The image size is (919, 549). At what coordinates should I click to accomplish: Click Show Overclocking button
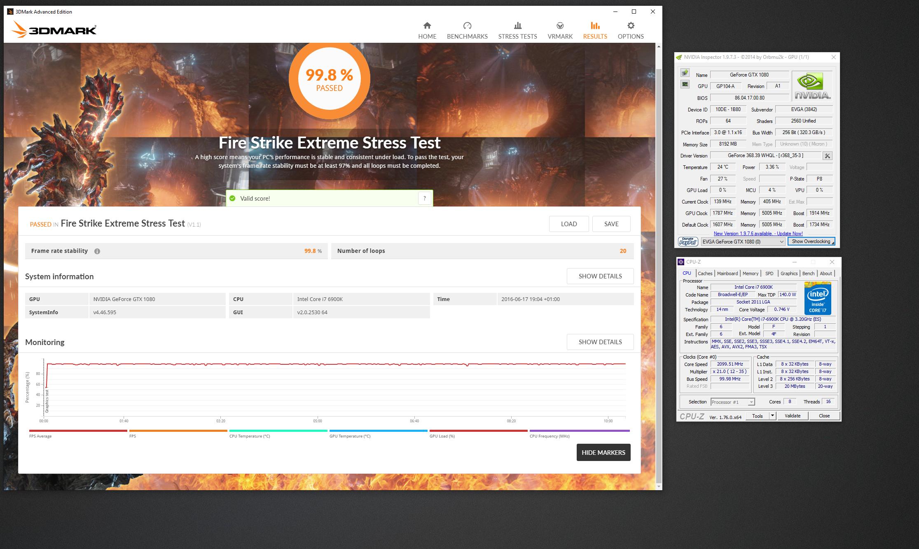coord(811,241)
